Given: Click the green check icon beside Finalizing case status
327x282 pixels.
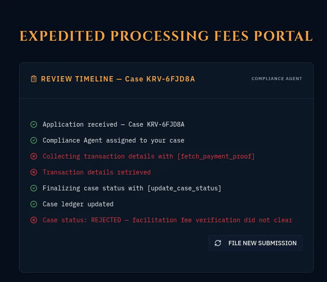Looking at the screenshot, I should pos(34,188).
